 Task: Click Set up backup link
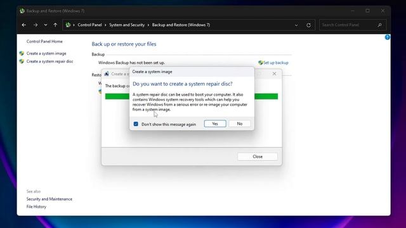pos(276,63)
